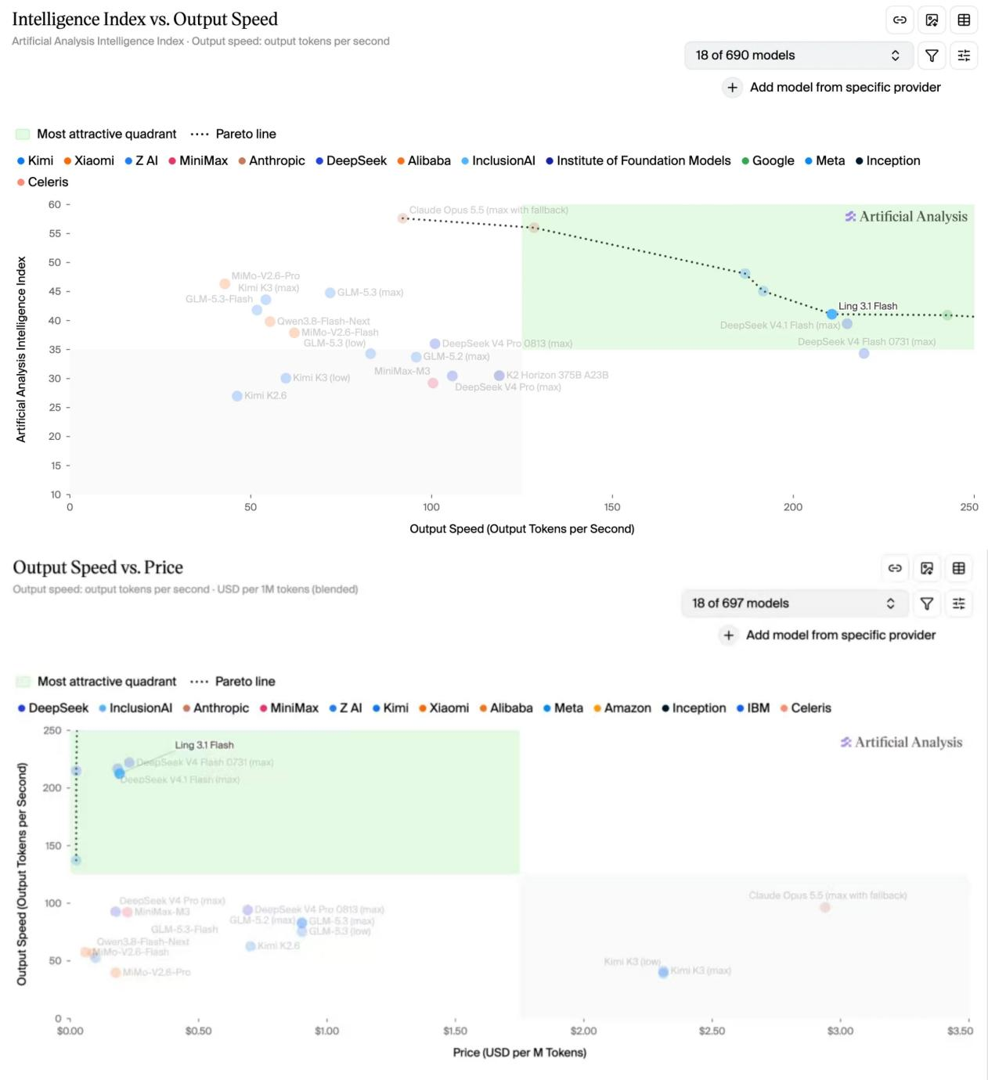Toggle Anthropic legend entry in top chart

(x=272, y=160)
